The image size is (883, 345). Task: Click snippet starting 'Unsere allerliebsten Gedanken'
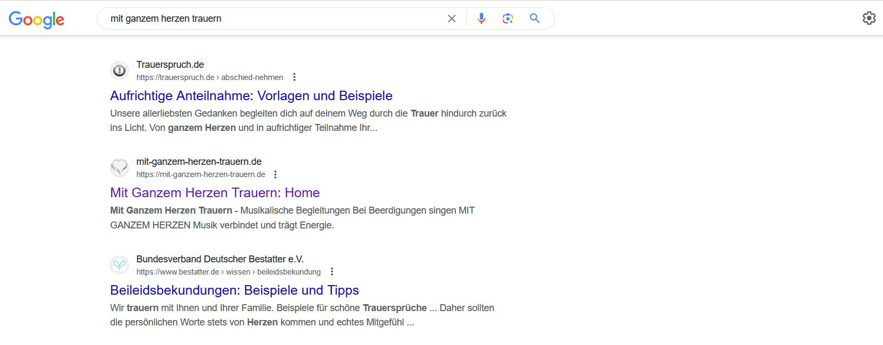pyautogui.click(x=308, y=120)
